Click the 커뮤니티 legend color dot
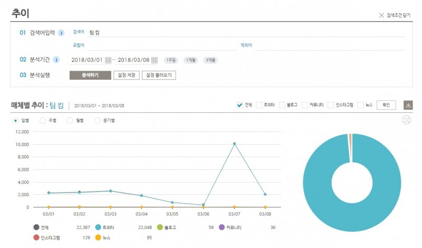 pyautogui.click(x=222, y=227)
